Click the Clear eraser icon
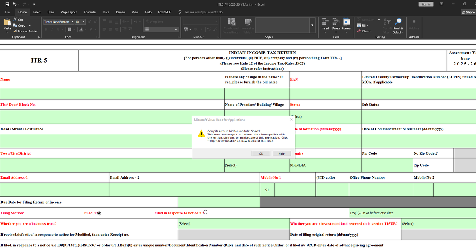The width and height of the screenshot is (476, 248). (x=359, y=31)
